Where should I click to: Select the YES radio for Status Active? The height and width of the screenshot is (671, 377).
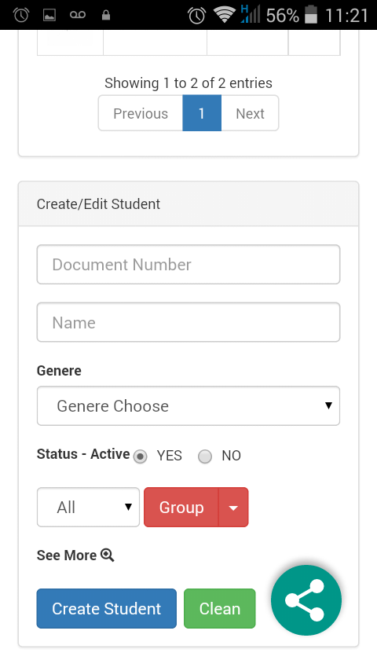coord(140,456)
